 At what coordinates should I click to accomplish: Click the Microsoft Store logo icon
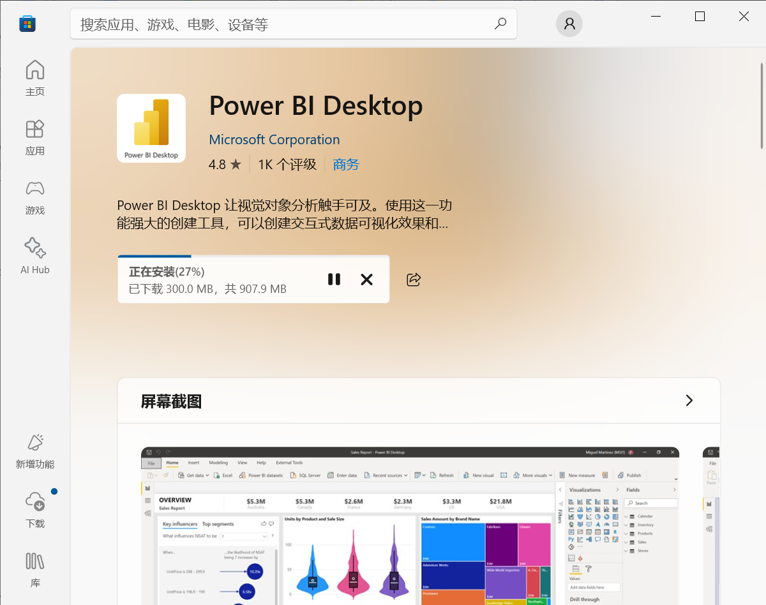pyautogui.click(x=27, y=24)
